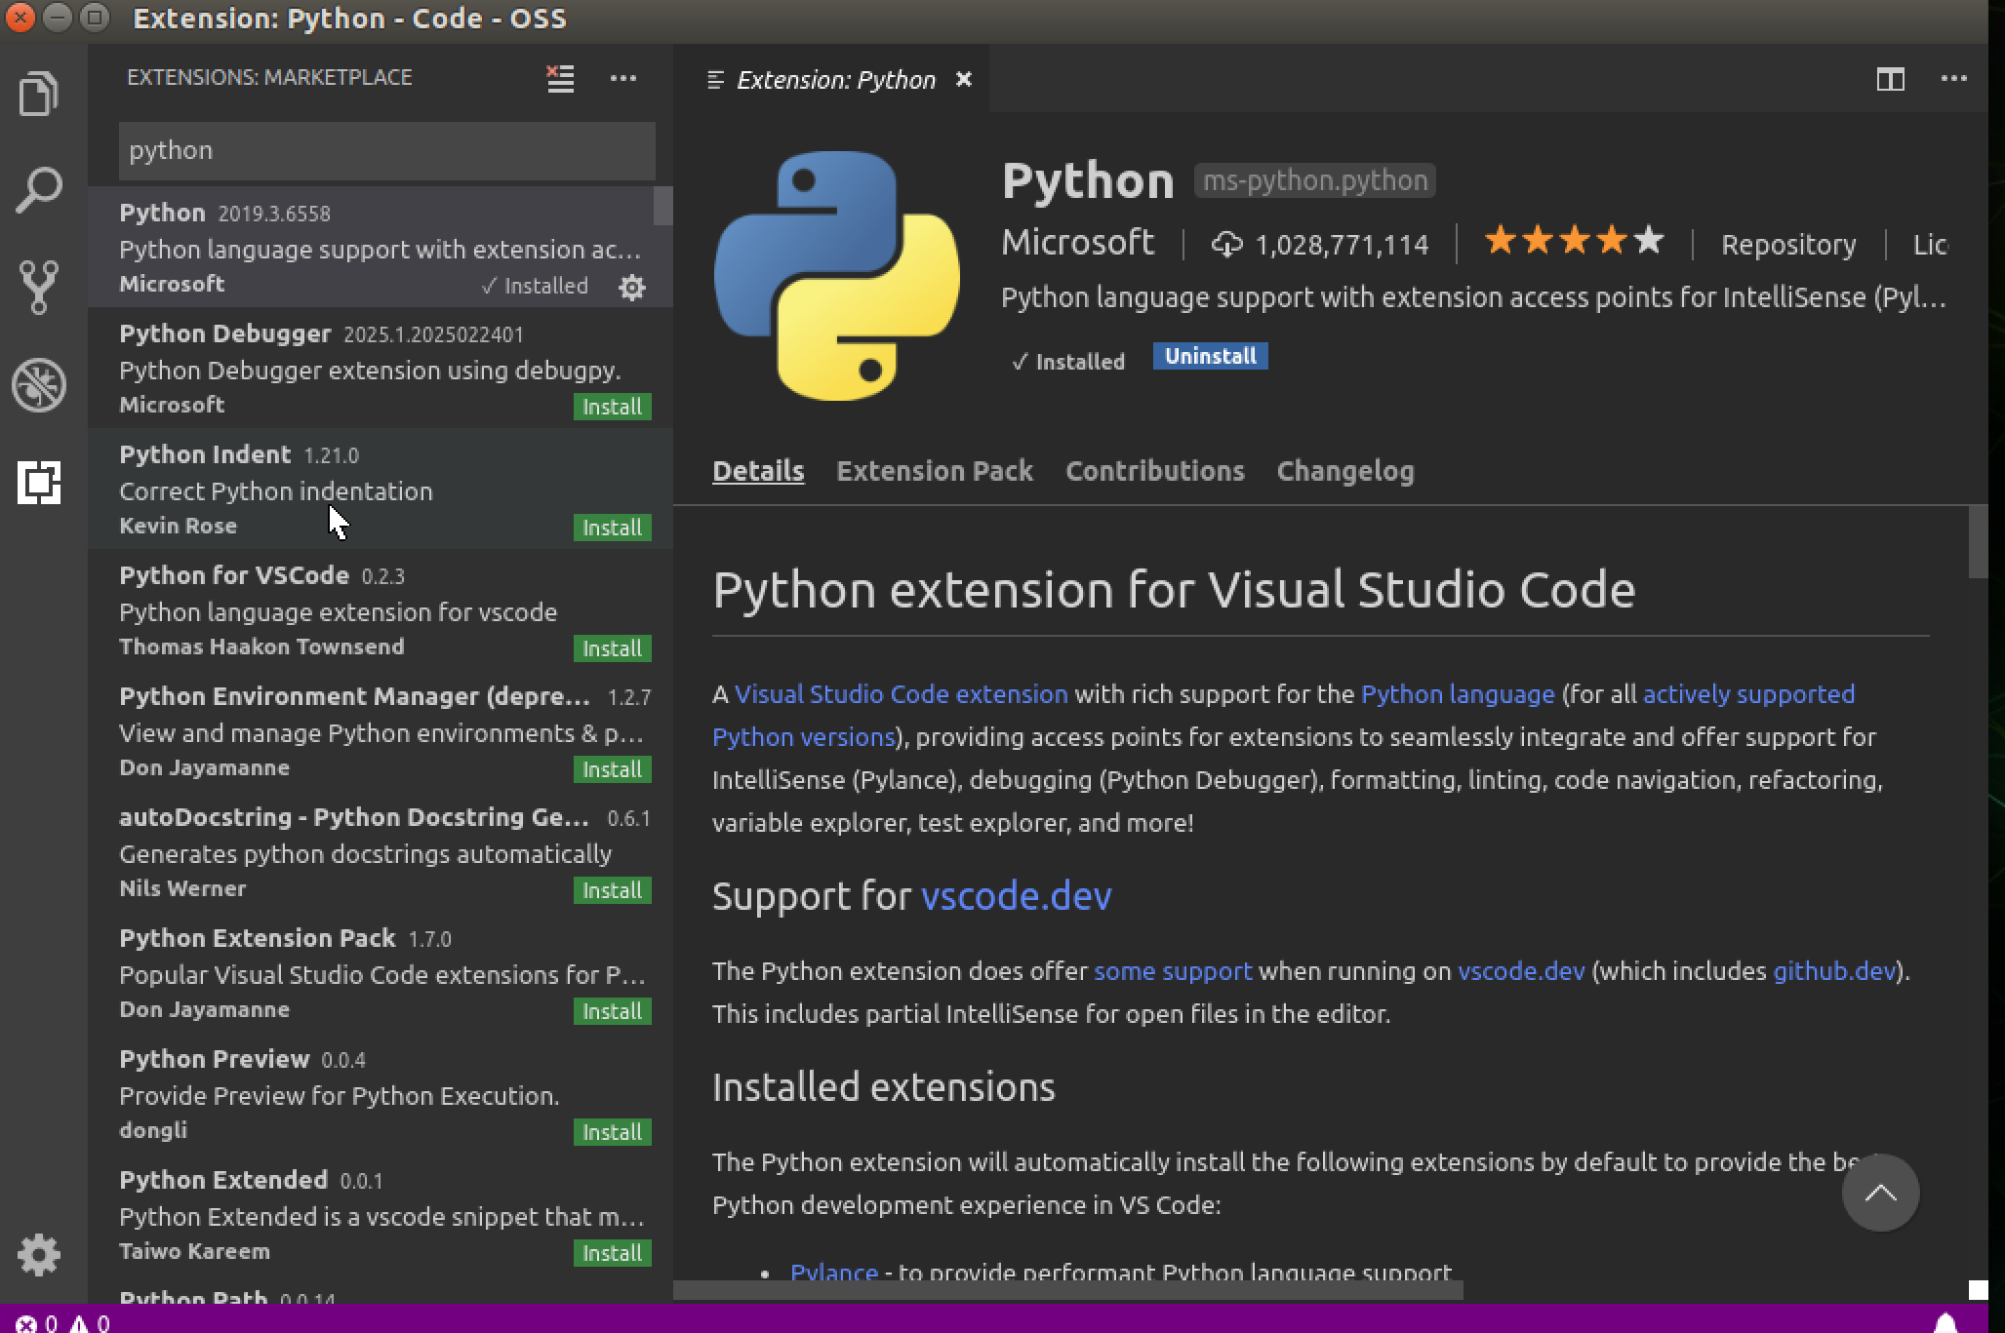Open the Search view
Viewport: 2005px width, 1333px height.
click(x=39, y=190)
